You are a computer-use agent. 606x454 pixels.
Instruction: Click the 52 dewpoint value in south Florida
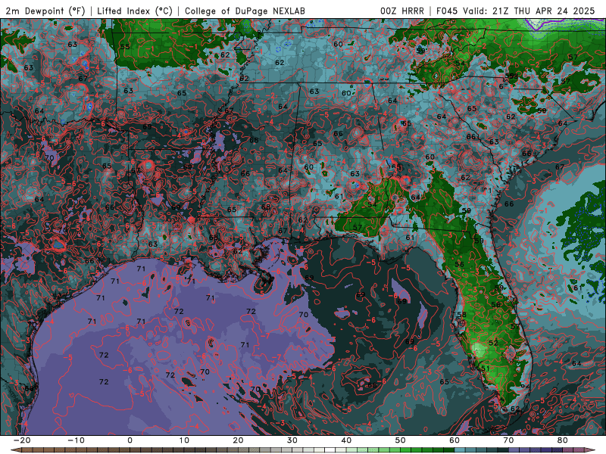coord(493,343)
